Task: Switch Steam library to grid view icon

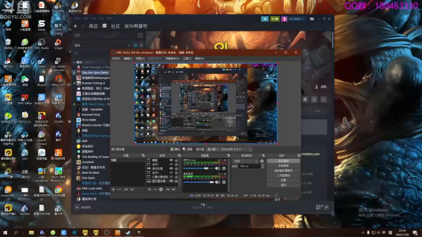Action: pos(140,35)
